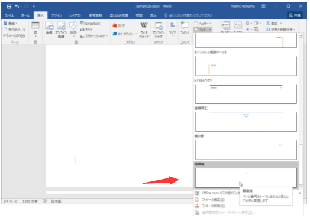Switch to the レイアウト (Layout) tab
Image resolution: width=310 pixels, height=221 pixels.
coord(75,15)
